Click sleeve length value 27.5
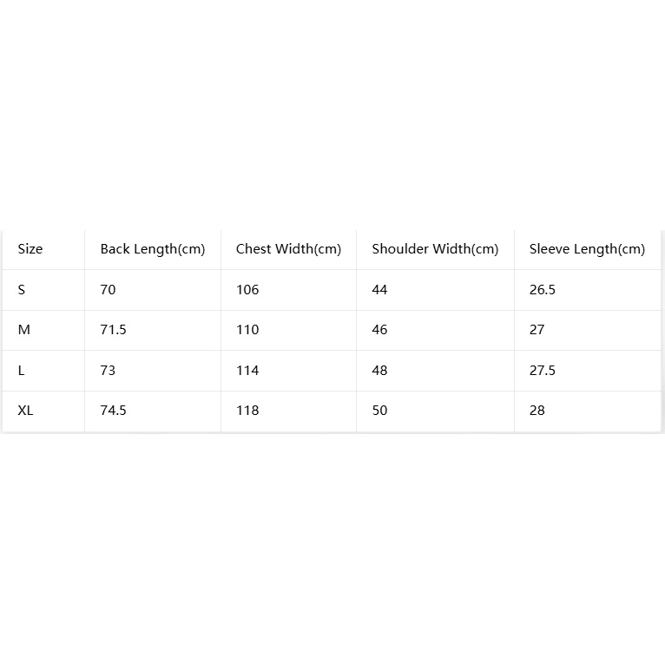Image resolution: width=665 pixels, height=665 pixels. (x=542, y=370)
